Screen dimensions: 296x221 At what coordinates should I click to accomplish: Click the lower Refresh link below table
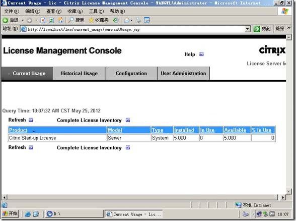[x=17, y=147]
